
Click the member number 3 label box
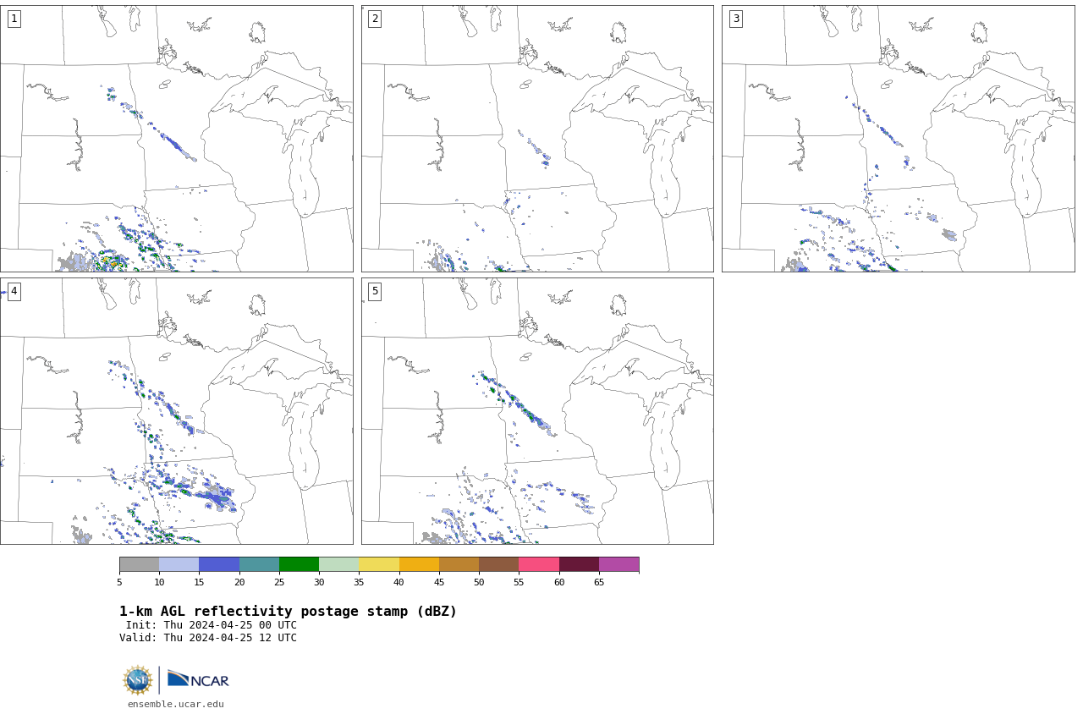(735, 19)
